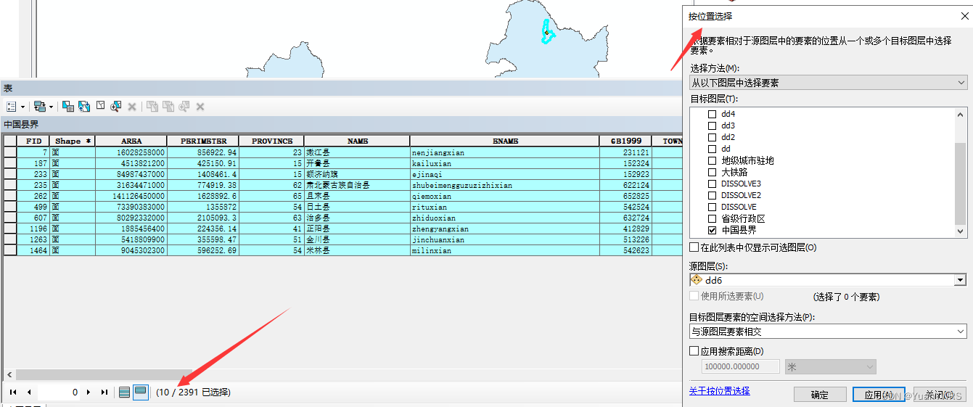
Task: Check the 省级行政区 layer checkbox
Action: tap(712, 218)
